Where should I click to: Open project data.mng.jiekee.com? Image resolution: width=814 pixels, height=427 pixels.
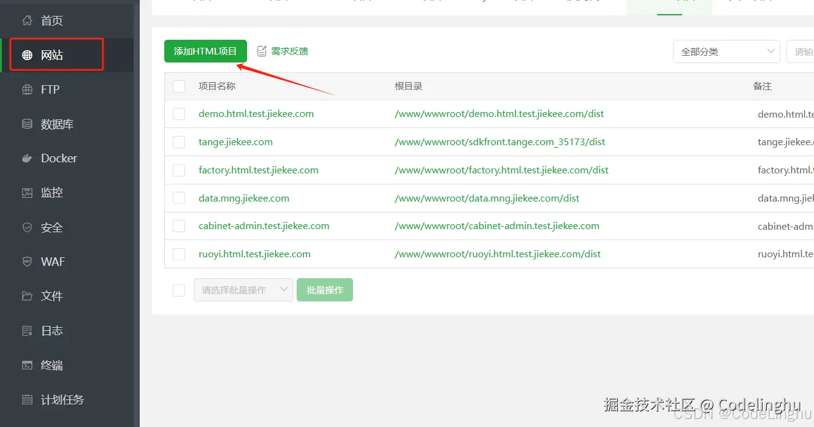pyautogui.click(x=244, y=198)
